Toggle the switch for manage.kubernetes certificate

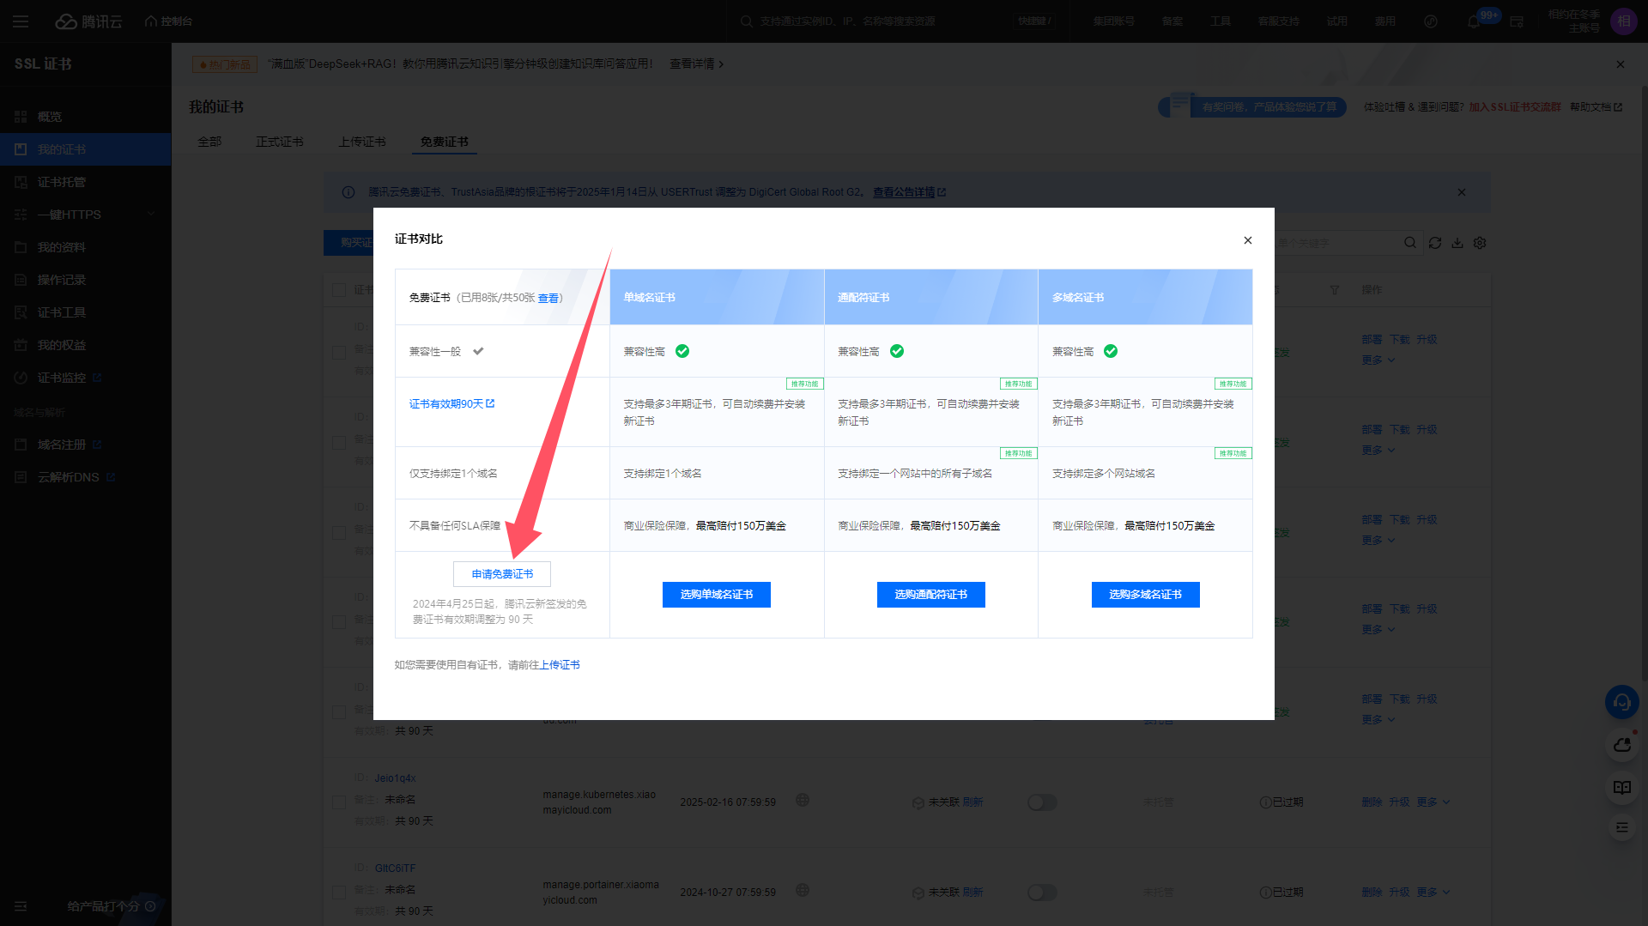1042,802
